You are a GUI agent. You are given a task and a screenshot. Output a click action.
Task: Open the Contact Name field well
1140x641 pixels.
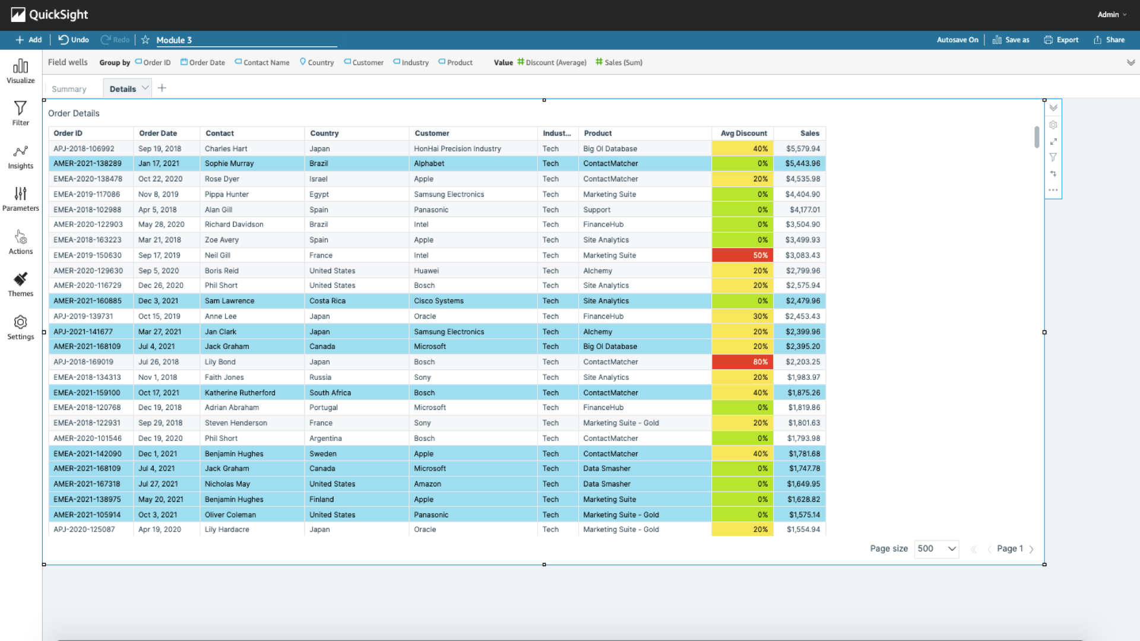pyautogui.click(x=262, y=62)
